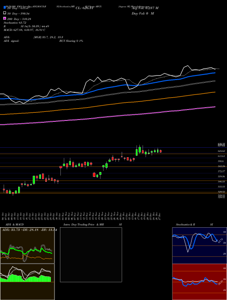Click the 572.57 price axis label
Screen dimensions: 227x300
point(222,171)
